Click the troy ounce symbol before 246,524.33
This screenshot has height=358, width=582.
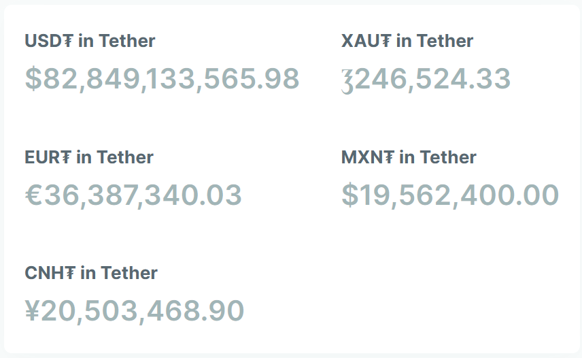point(348,80)
